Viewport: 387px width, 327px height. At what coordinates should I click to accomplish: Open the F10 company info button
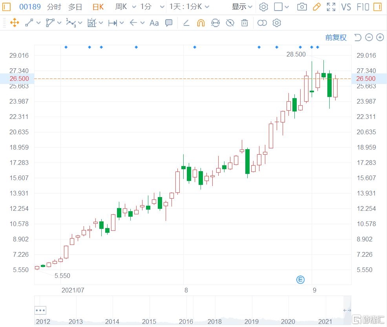coord(363,7)
